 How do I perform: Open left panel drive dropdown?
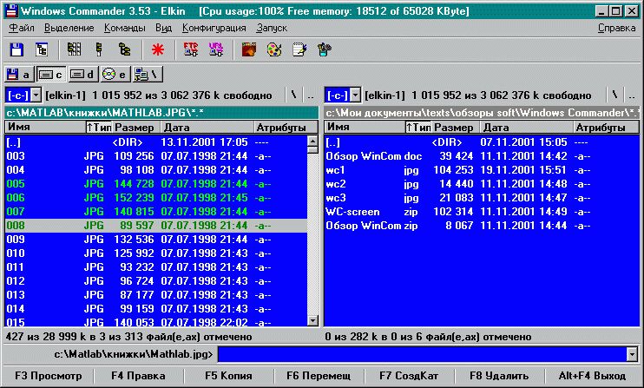[20, 95]
